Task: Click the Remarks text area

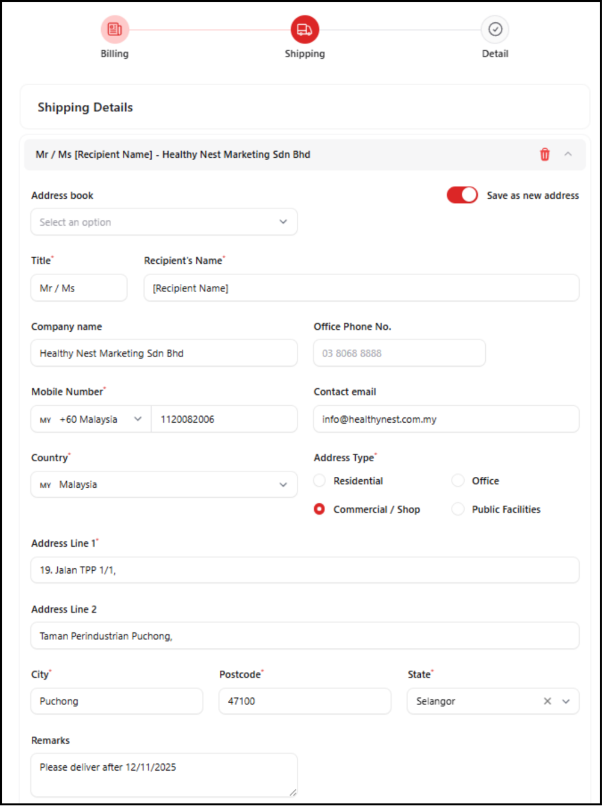Action: point(164,775)
